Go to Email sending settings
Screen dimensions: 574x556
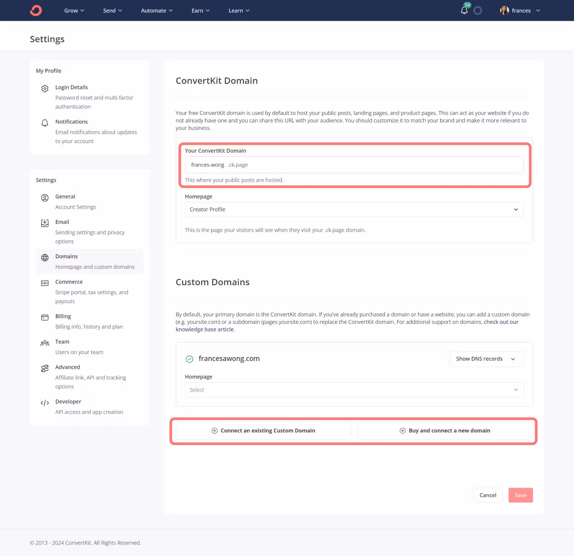pyautogui.click(x=90, y=232)
